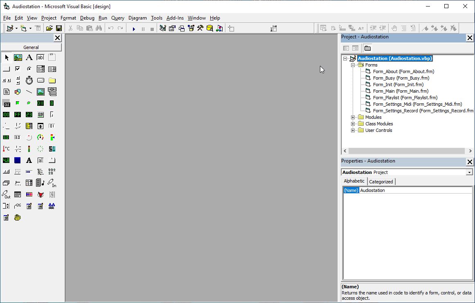Expand the Class Modules folder
Screen dimensions: 475x303
pyautogui.click(x=353, y=124)
